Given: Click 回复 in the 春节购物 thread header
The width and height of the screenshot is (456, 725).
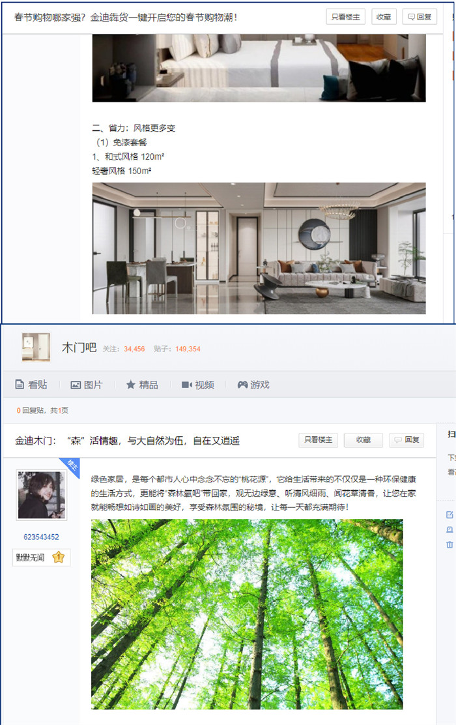Looking at the screenshot, I should pos(420,17).
